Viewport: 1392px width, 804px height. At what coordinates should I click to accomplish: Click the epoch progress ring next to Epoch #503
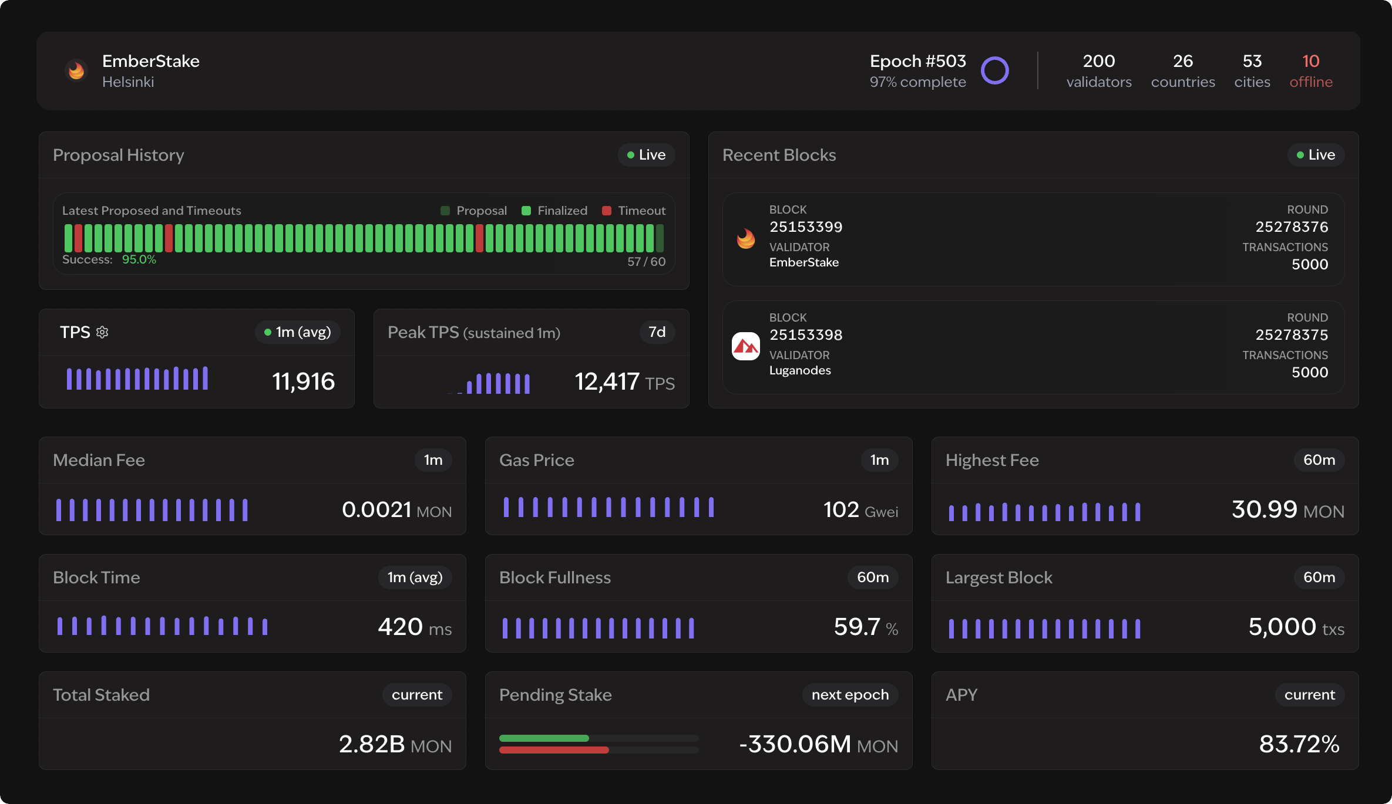pos(996,70)
